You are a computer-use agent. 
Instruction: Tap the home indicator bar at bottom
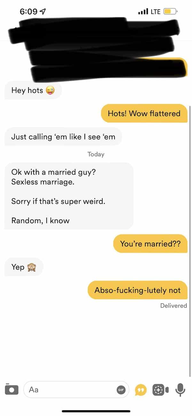pyautogui.click(x=96, y=411)
